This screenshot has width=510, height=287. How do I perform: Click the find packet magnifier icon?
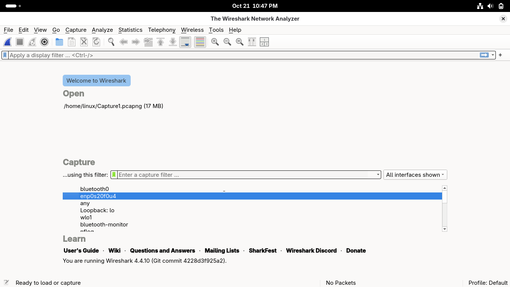[111, 42]
